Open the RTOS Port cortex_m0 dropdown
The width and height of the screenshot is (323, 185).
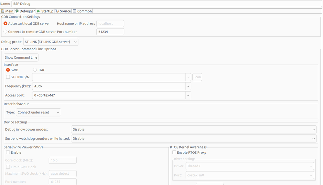[250, 175]
